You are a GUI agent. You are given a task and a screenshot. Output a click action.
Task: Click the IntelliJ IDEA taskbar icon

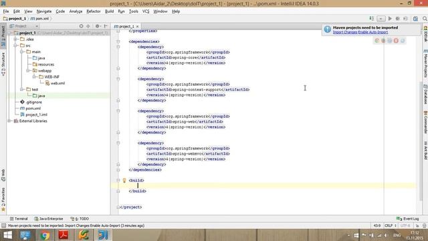pyautogui.click(x=103, y=235)
